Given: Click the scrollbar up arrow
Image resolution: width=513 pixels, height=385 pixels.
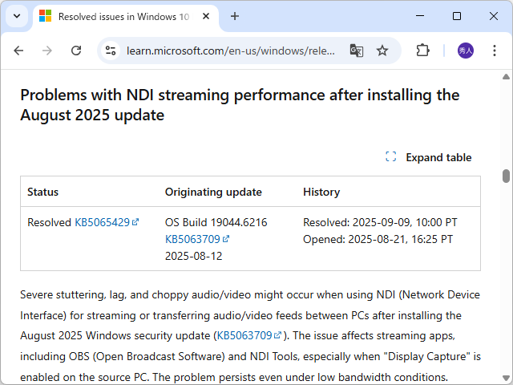Looking at the screenshot, I should 506,77.
